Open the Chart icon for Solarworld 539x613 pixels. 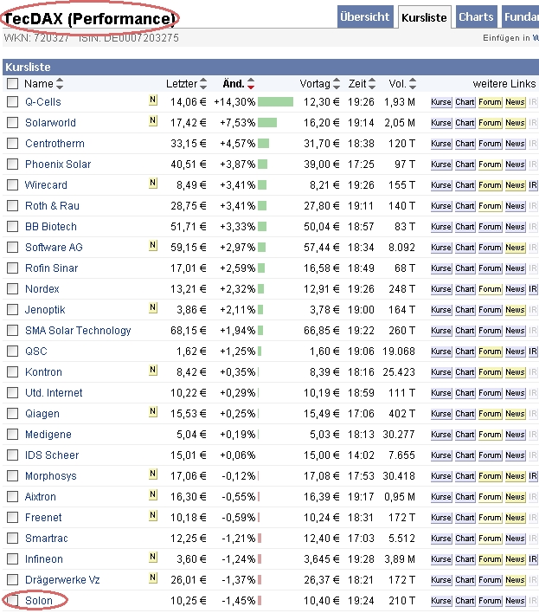coord(465,122)
